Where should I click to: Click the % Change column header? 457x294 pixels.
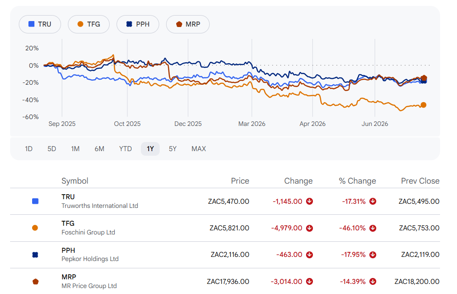tap(357, 181)
